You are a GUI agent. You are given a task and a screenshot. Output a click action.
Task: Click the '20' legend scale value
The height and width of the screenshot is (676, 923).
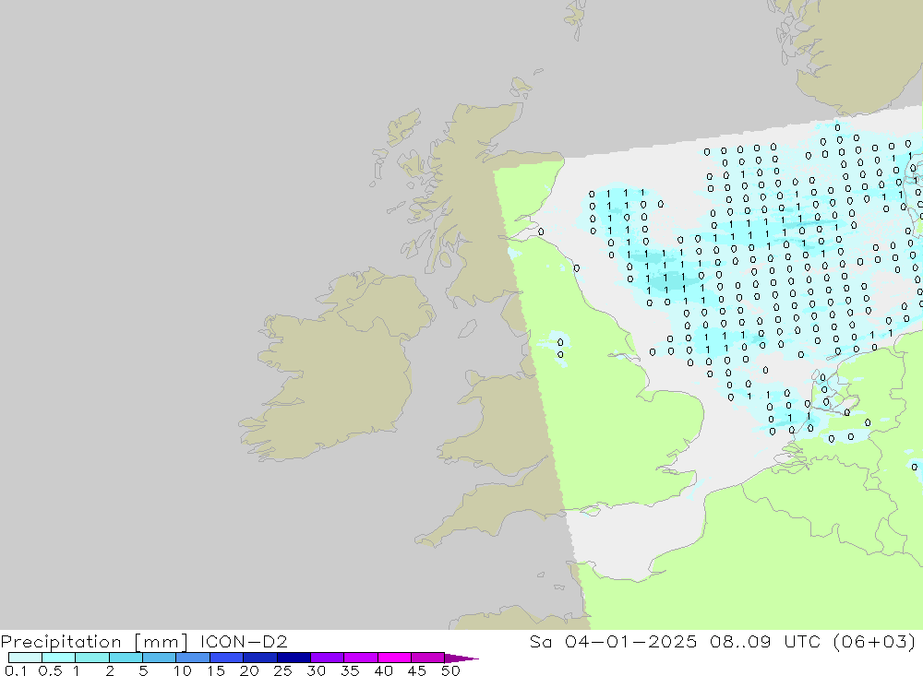(249, 670)
